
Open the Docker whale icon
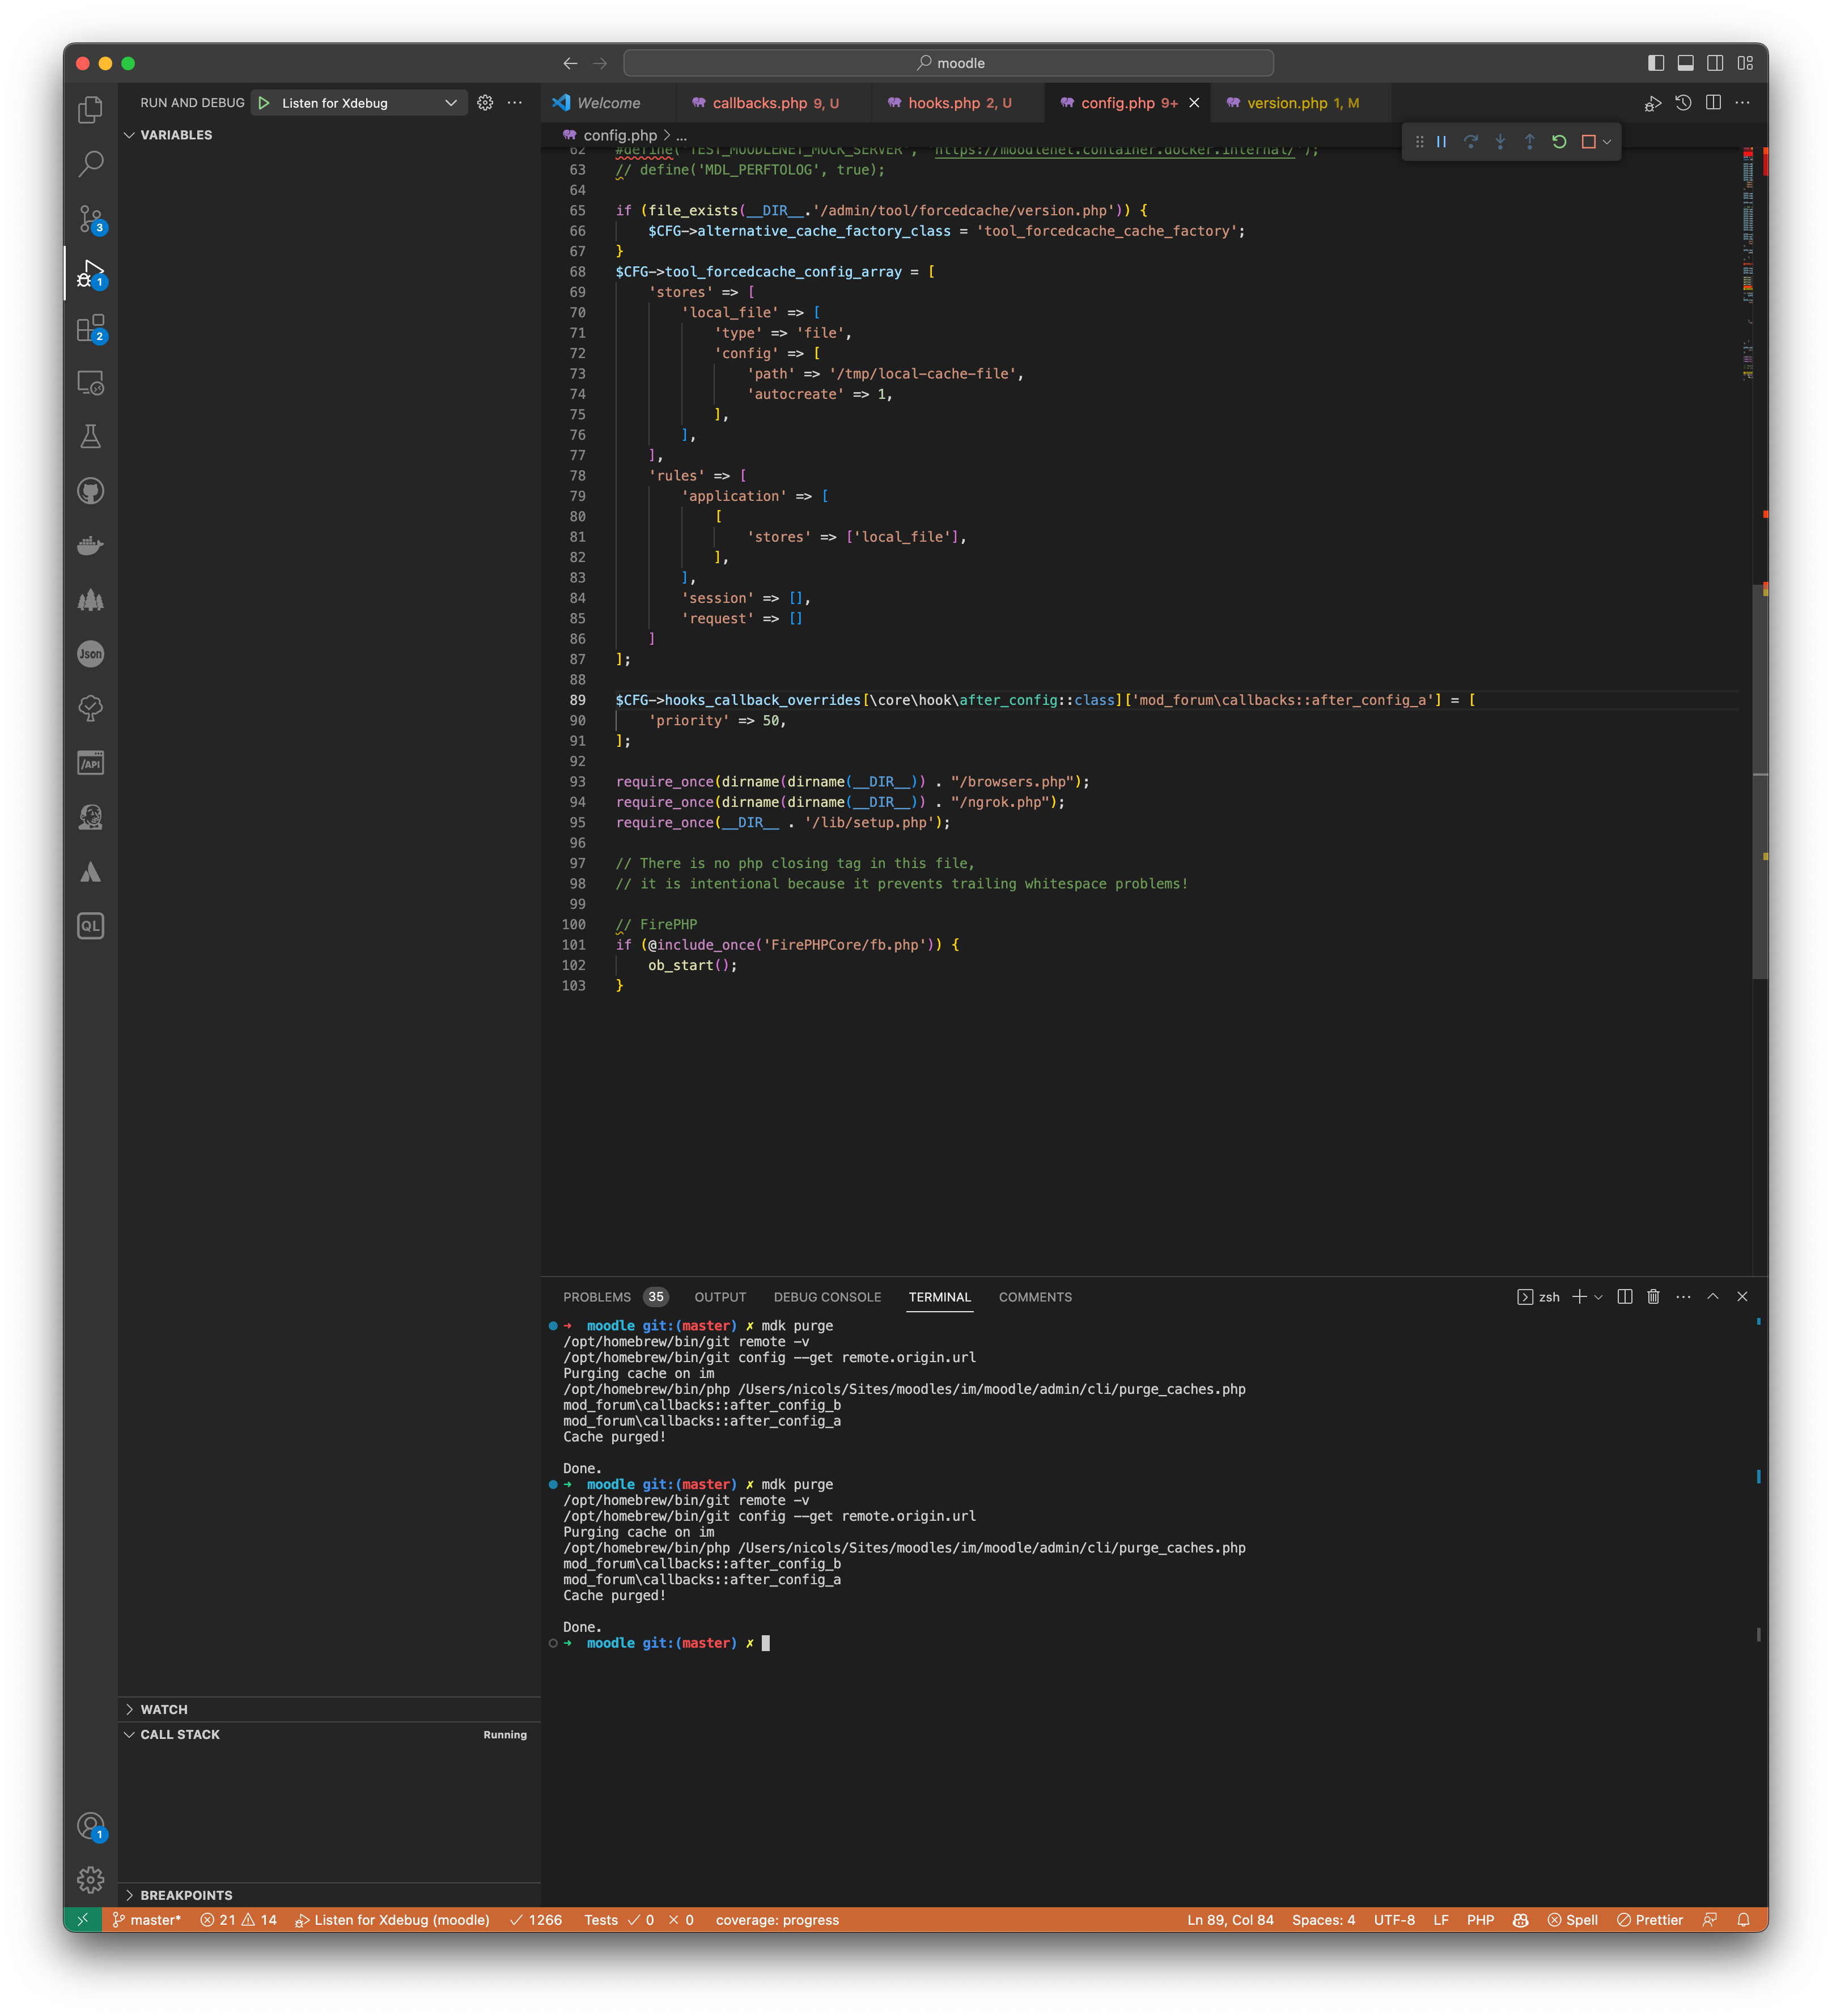(x=90, y=545)
